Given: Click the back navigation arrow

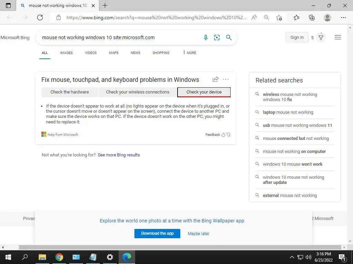Looking at the screenshot, I should pos(10,18).
